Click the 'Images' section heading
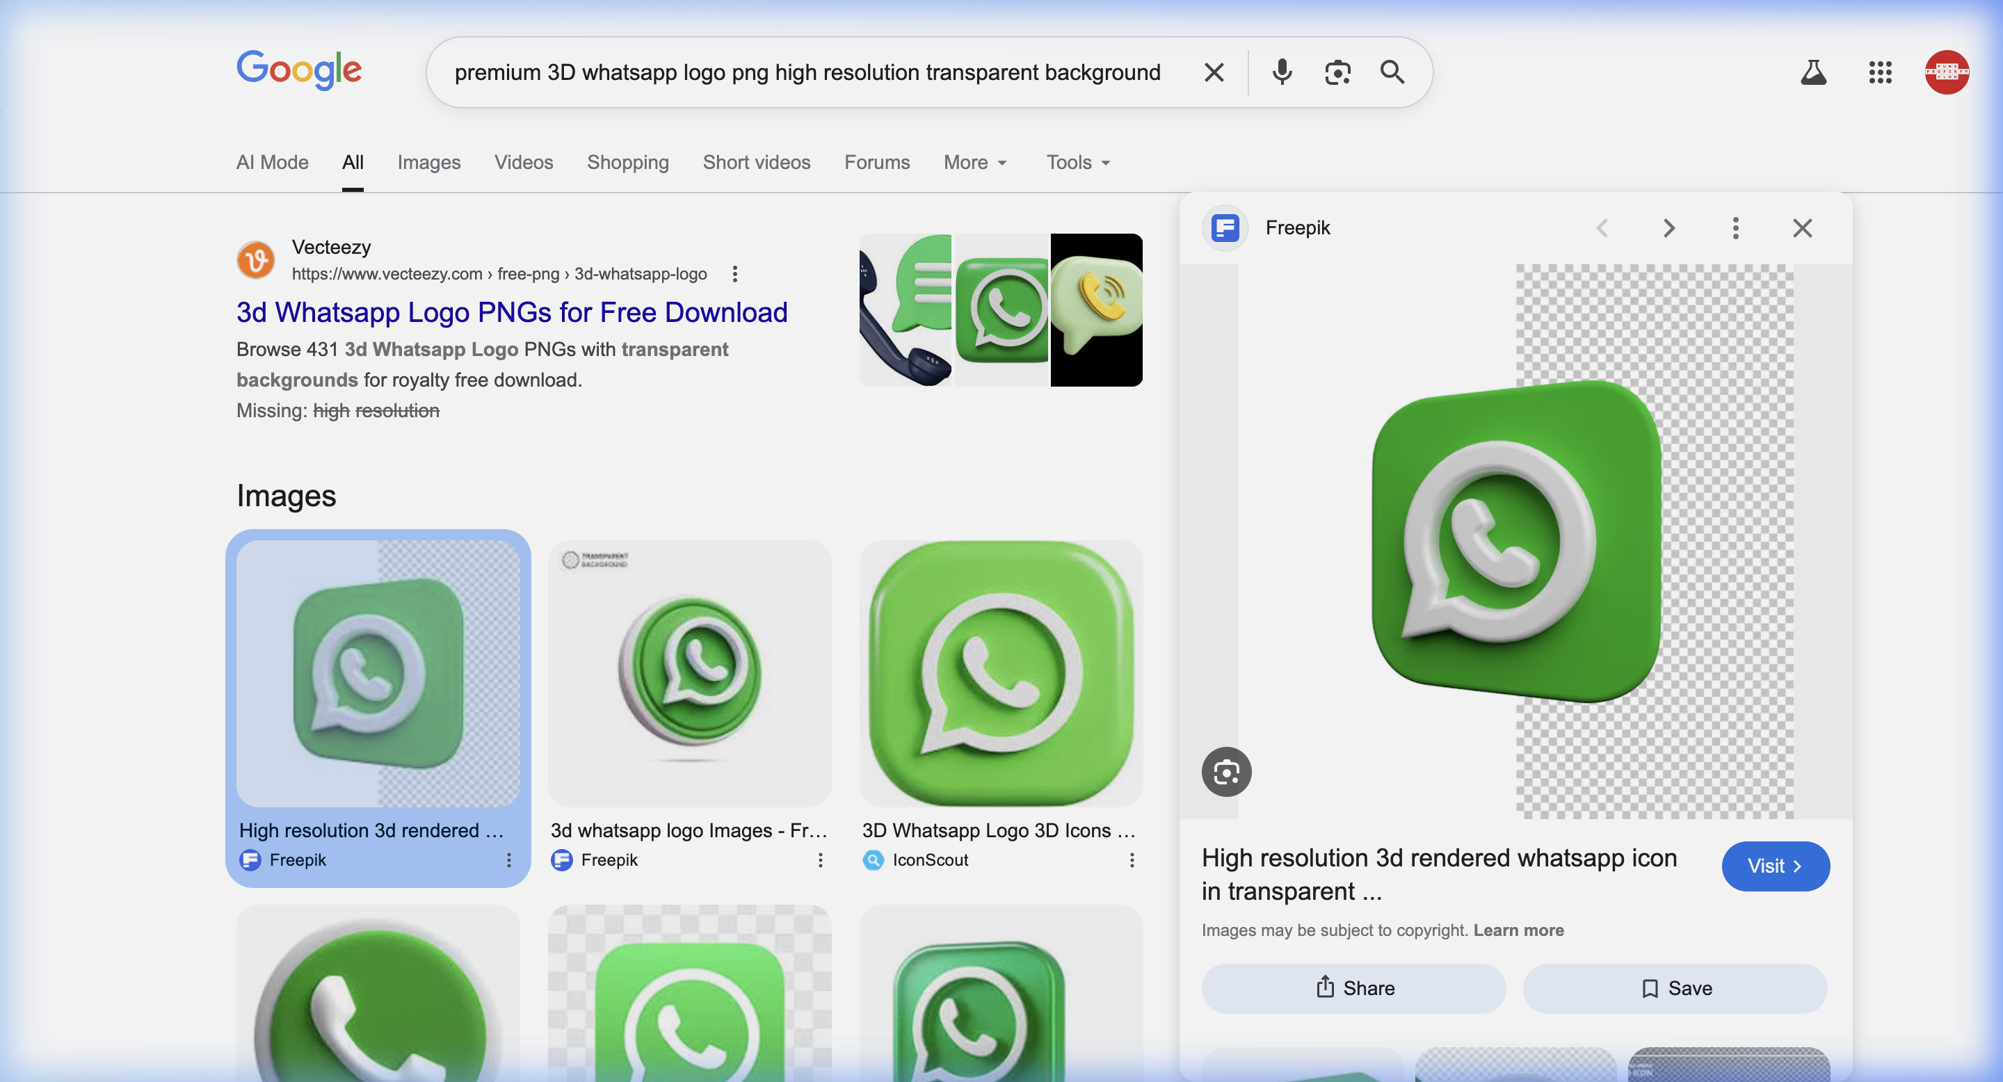2003x1082 pixels. (x=286, y=495)
